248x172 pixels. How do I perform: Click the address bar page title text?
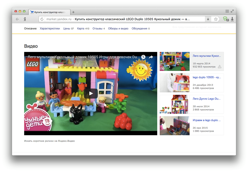pos(132,19)
